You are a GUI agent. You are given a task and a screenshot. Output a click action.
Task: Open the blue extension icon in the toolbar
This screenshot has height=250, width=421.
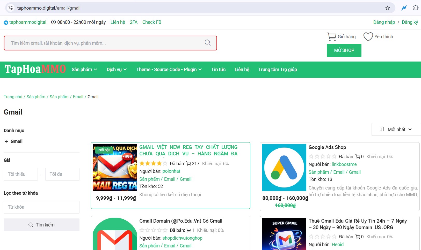point(404,8)
